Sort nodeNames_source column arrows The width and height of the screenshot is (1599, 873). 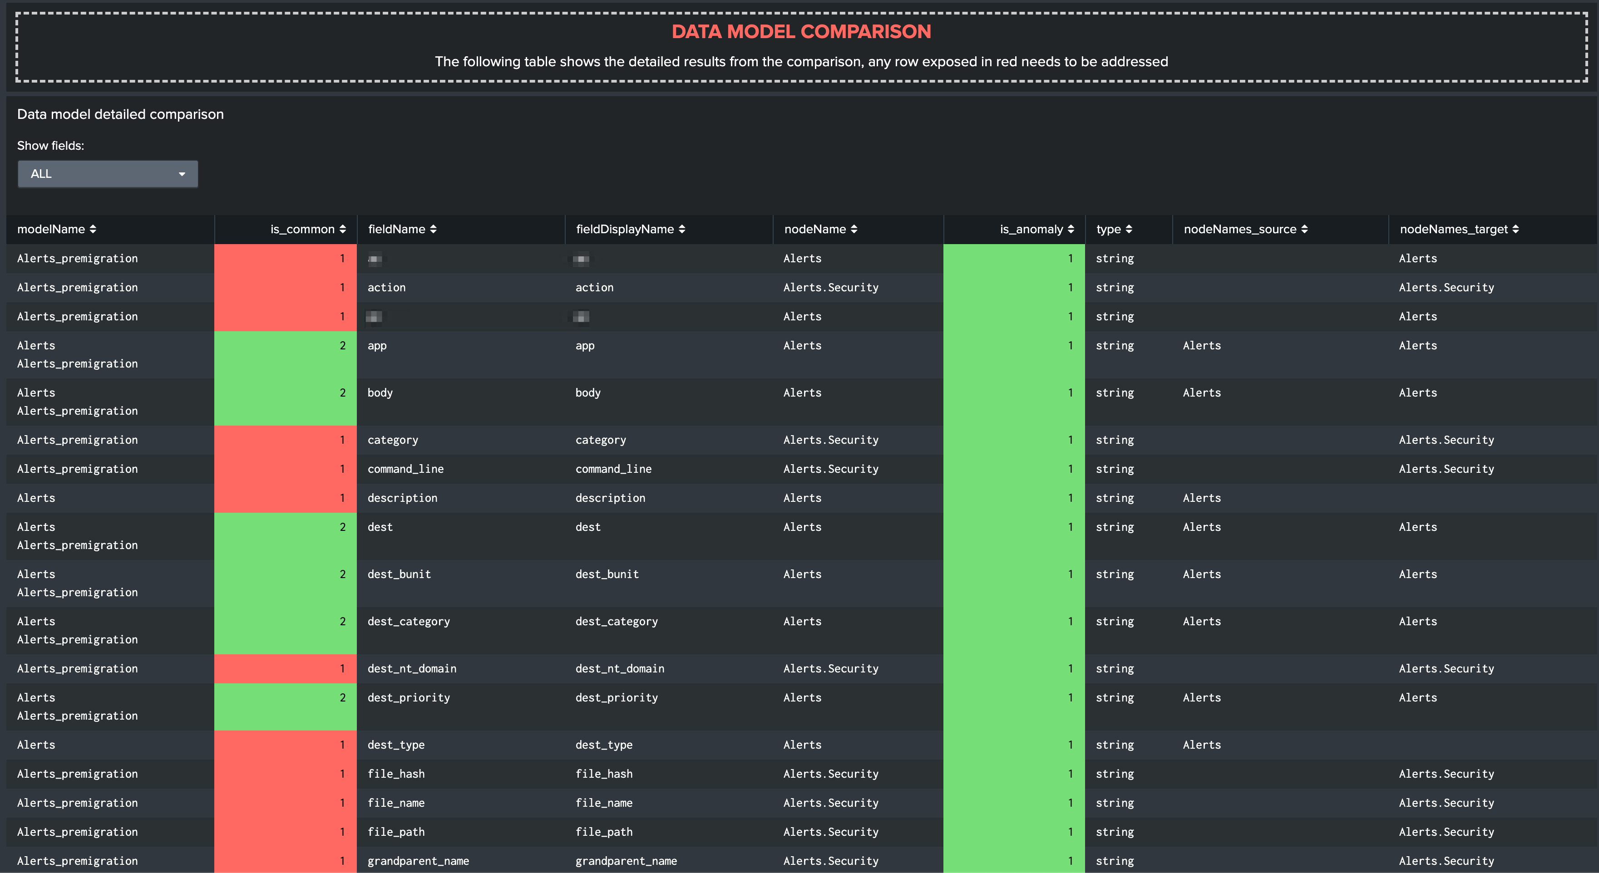1305,230
